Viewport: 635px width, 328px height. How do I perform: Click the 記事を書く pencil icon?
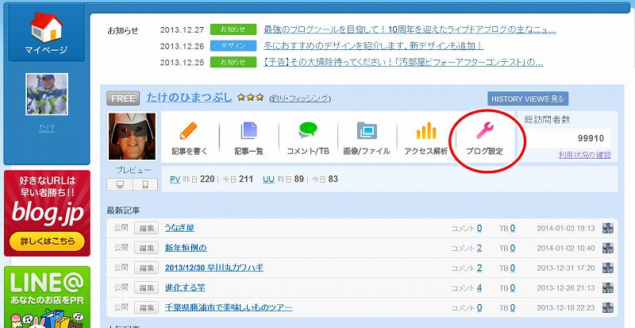coord(188,131)
